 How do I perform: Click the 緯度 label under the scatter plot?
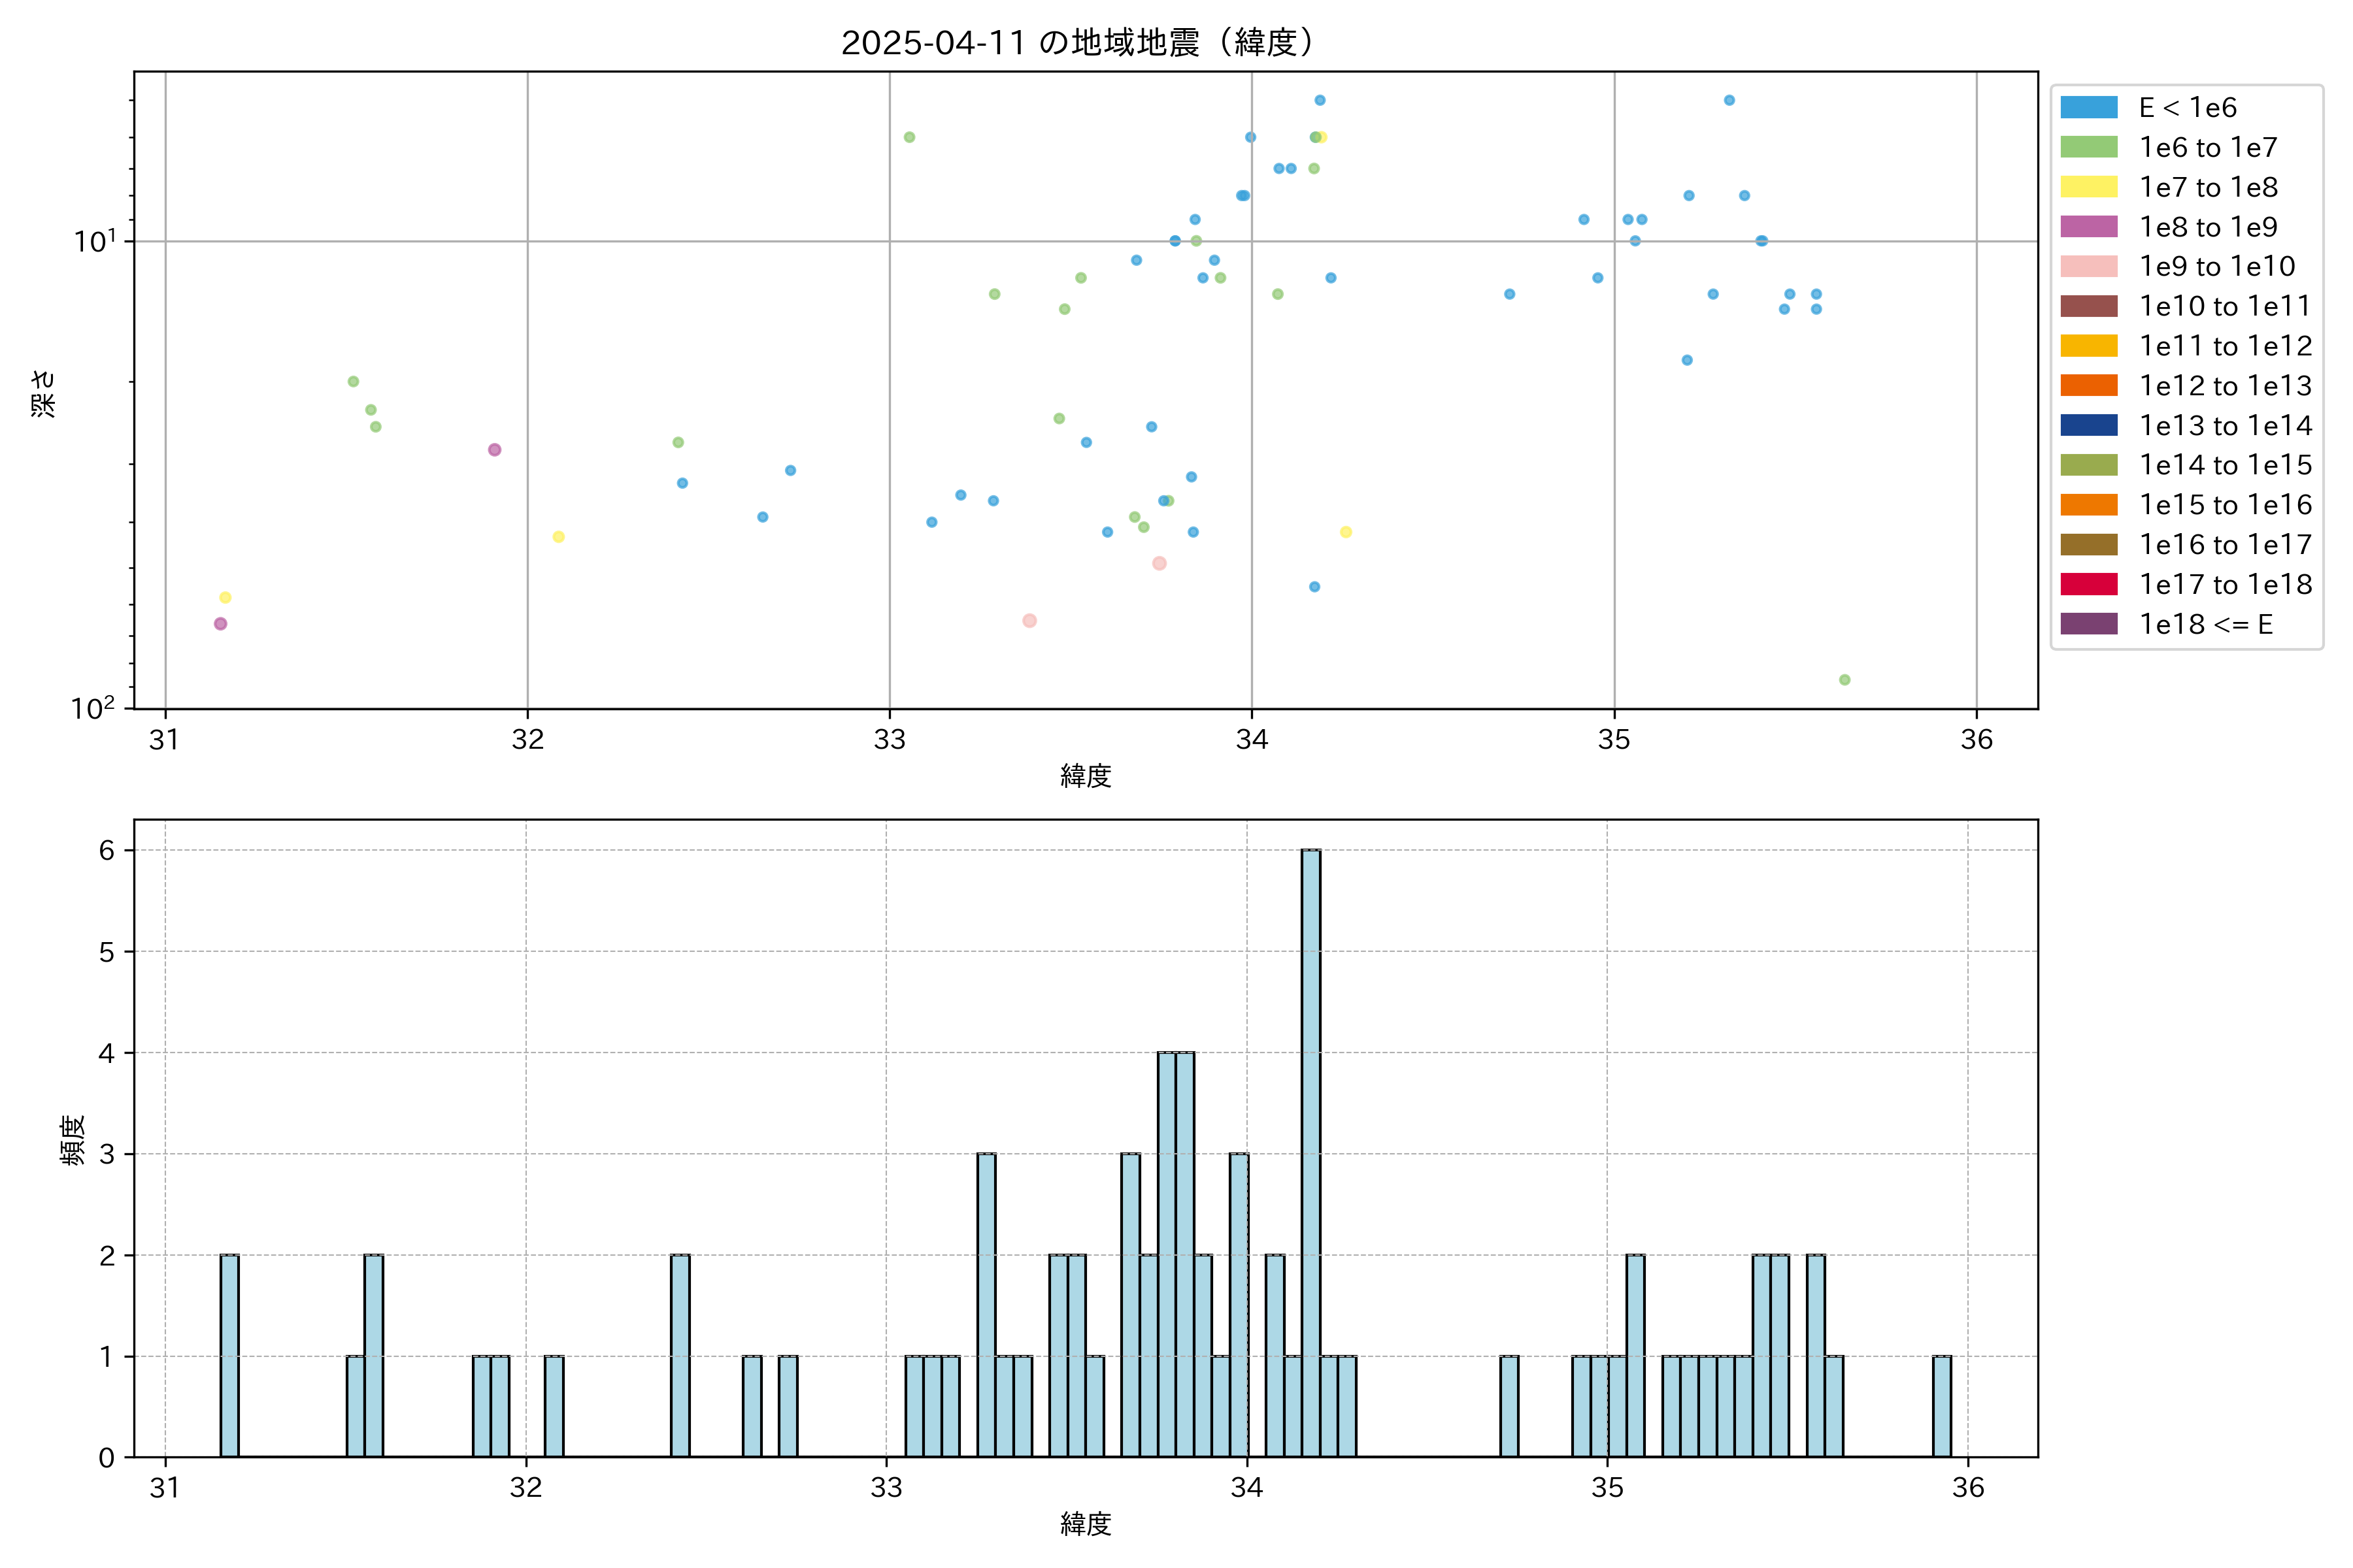pos(1086,776)
